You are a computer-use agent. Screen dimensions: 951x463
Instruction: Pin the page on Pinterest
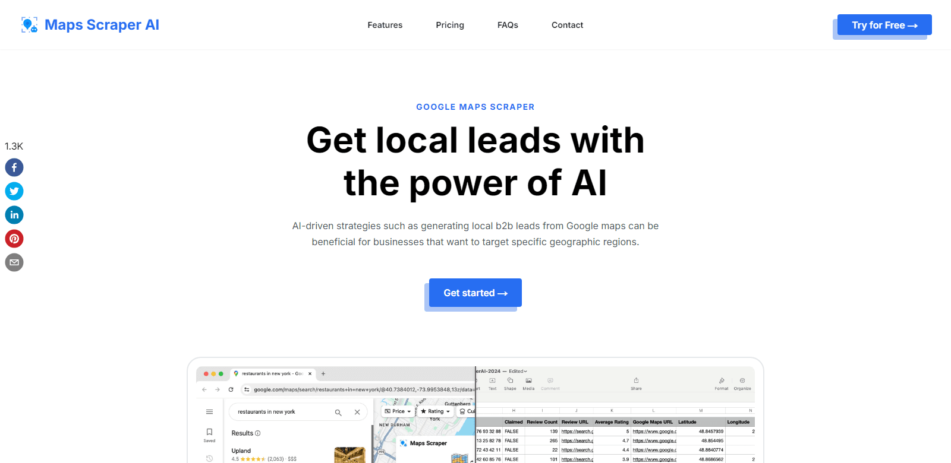coord(14,239)
